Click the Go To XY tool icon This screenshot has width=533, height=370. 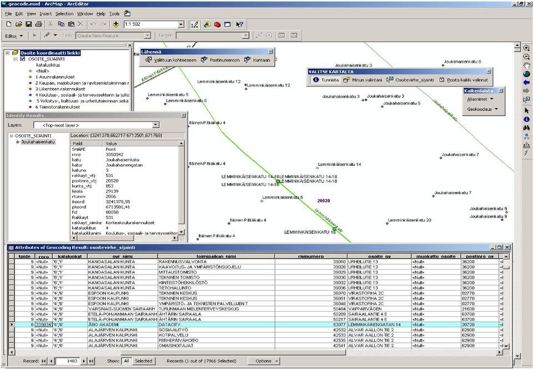pos(526,136)
